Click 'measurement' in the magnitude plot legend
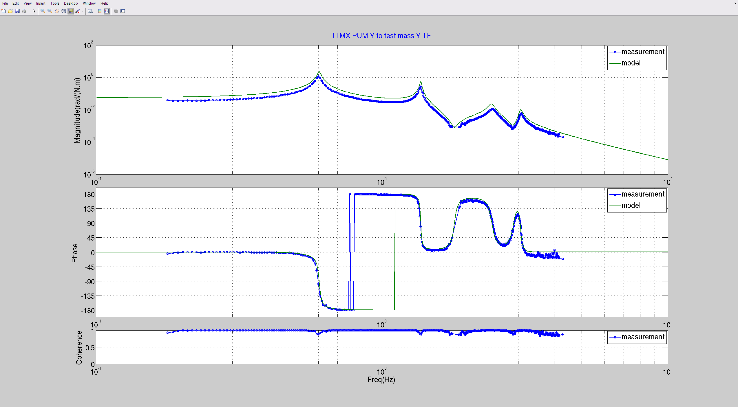The image size is (738, 407). tap(643, 52)
